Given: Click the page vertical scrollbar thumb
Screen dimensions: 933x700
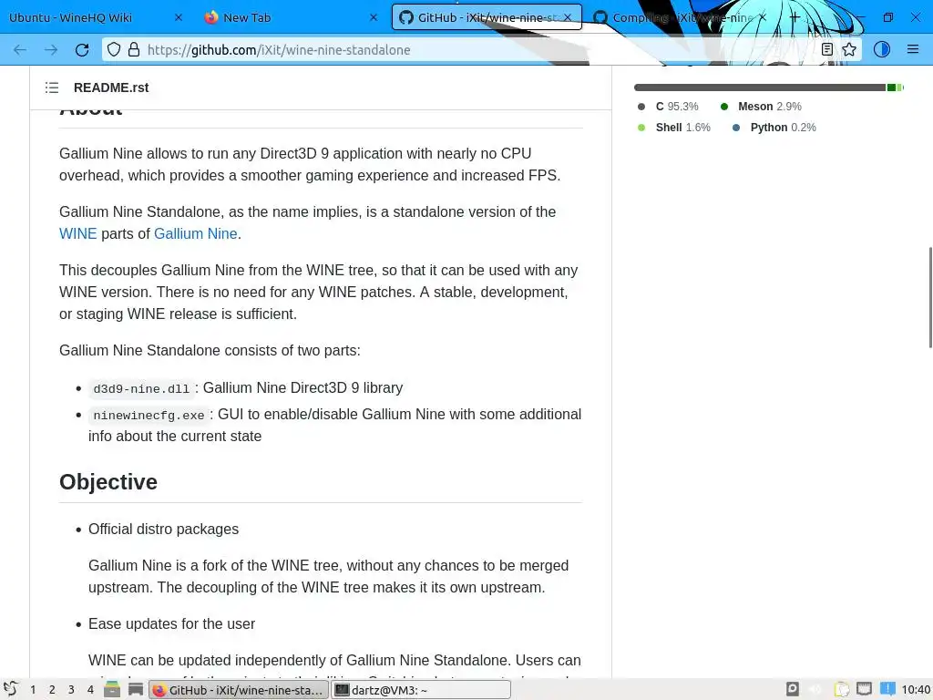Looking at the screenshot, I should coord(930,296).
